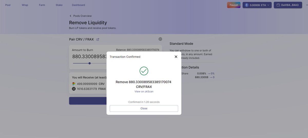
Task: Open the CRV / FRAX pair external link
Action: [98, 39]
